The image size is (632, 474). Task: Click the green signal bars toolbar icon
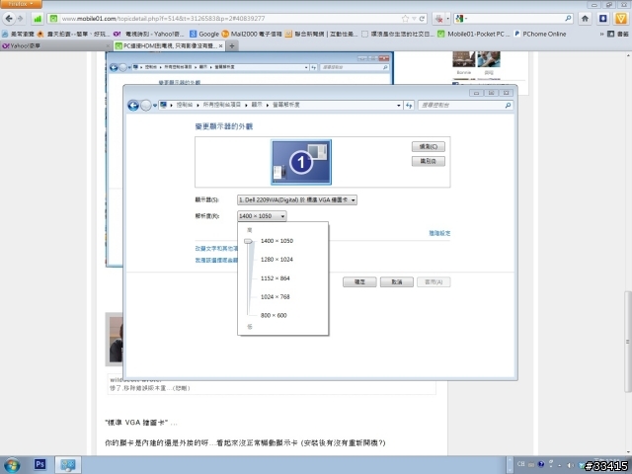[38, 19]
